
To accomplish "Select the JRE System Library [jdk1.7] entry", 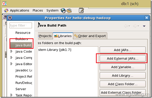I will [x=55, y=50].
